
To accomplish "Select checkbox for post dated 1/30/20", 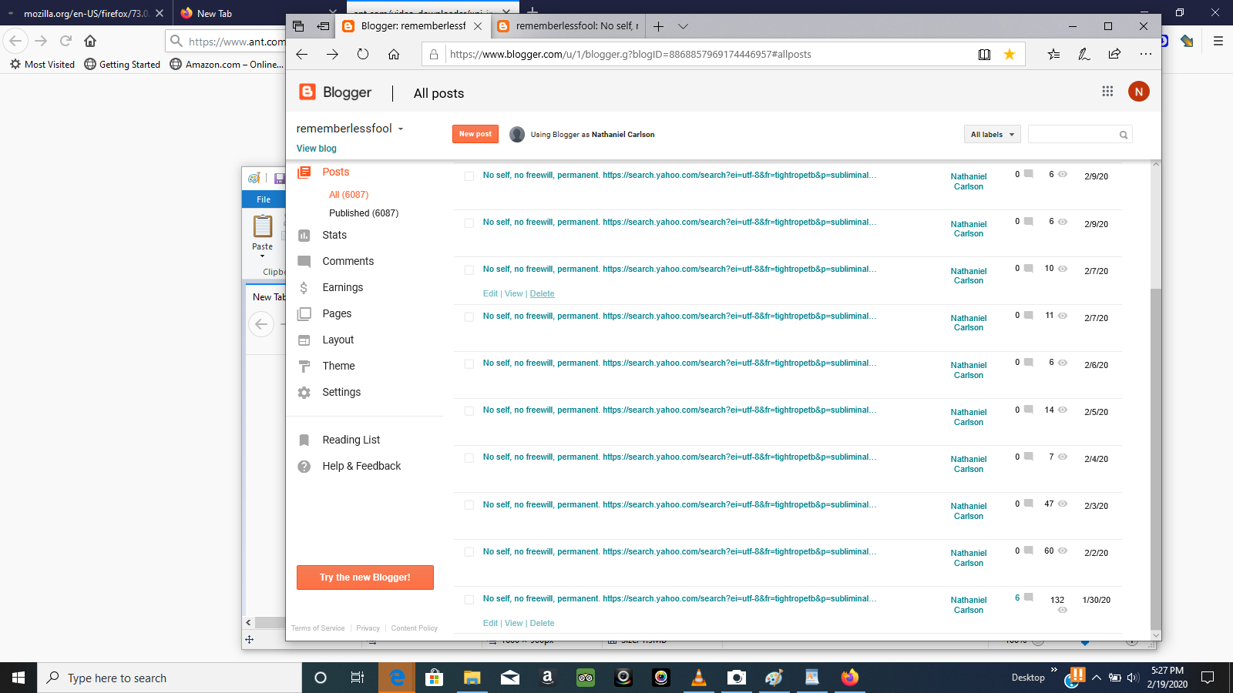I will [469, 600].
